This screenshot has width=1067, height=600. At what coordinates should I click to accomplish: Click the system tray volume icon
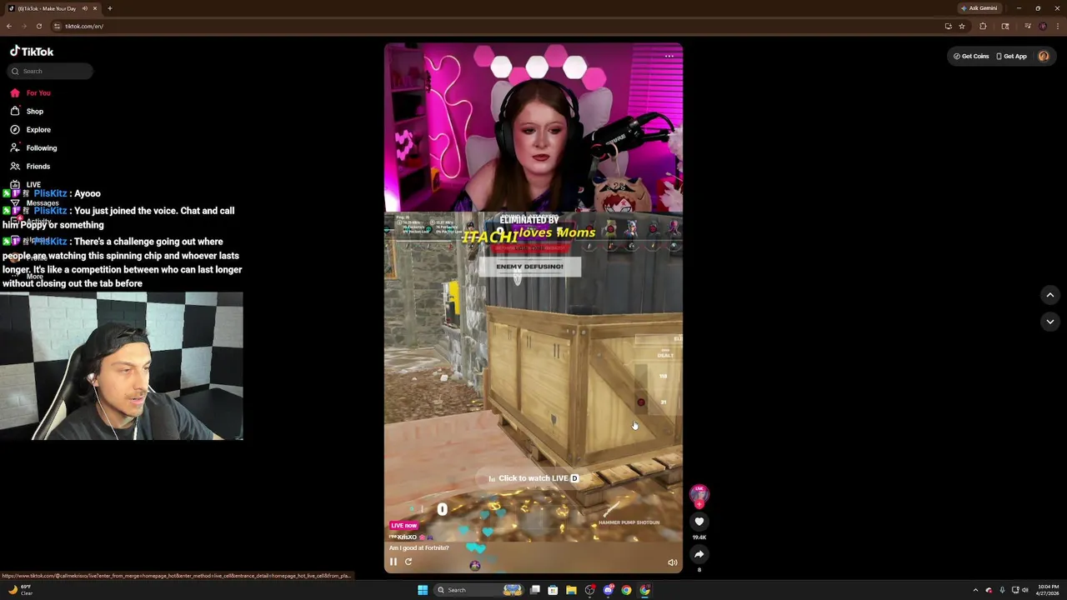click(1025, 590)
